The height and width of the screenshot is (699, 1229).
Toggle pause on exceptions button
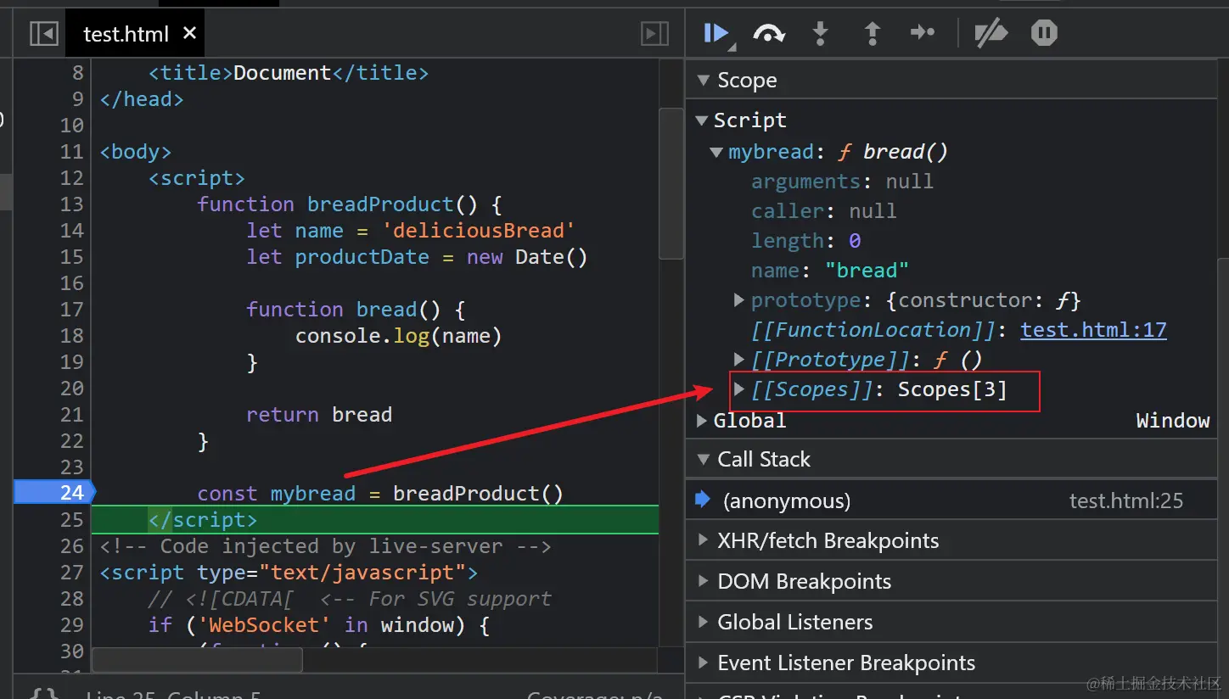(x=1044, y=33)
